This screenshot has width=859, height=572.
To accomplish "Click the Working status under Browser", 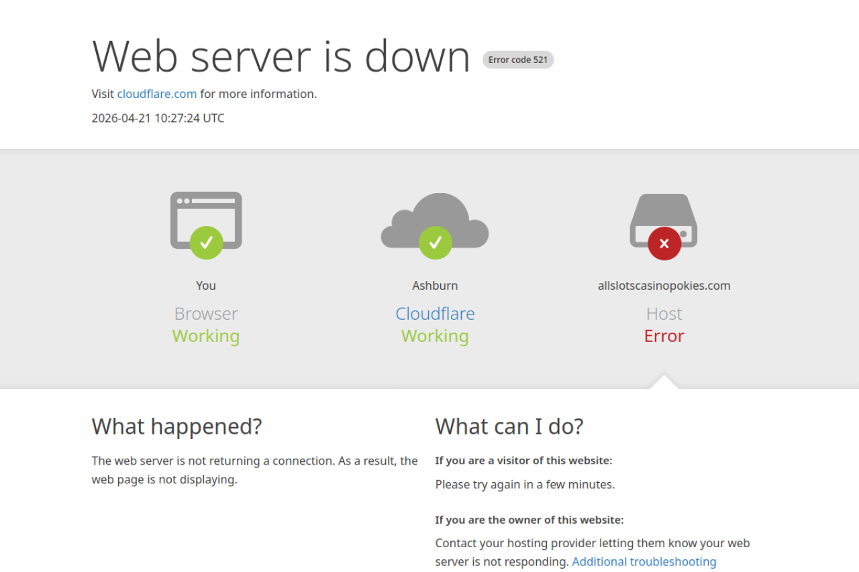I will (205, 336).
